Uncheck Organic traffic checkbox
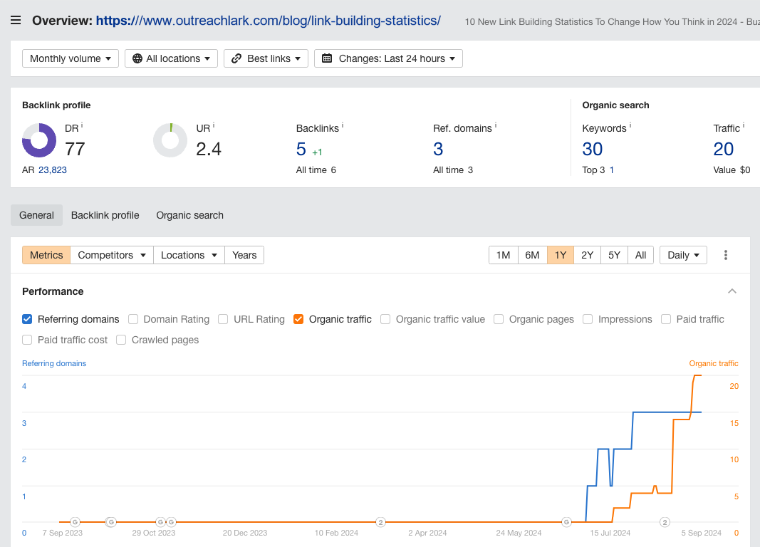The height and width of the screenshot is (547, 760). [298, 319]
